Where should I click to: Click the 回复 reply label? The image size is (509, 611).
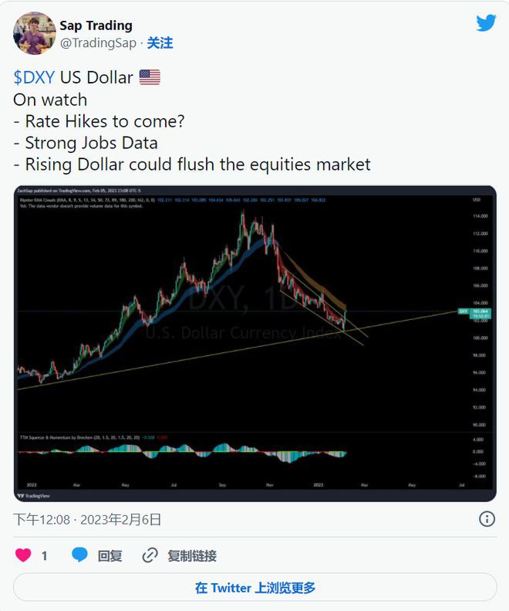point(110,555)
